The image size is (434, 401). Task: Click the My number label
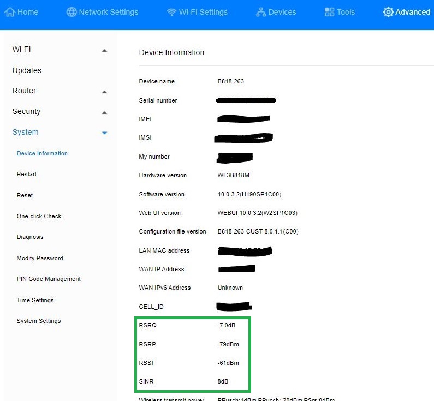pyautogui.click(x=154, y=157)
